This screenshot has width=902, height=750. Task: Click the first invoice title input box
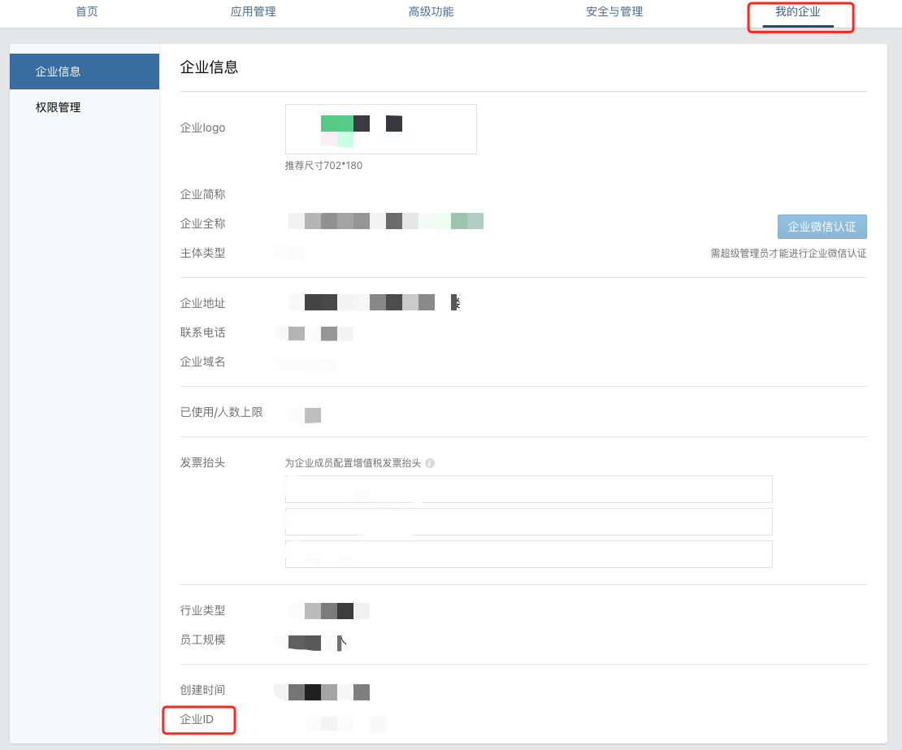528,488
